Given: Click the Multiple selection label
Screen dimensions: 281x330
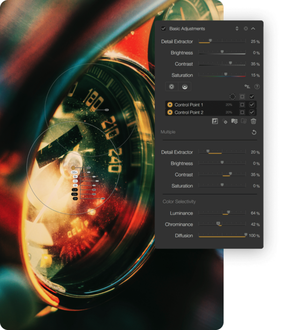Looking at the screenshot, I should tap(168, 132).
